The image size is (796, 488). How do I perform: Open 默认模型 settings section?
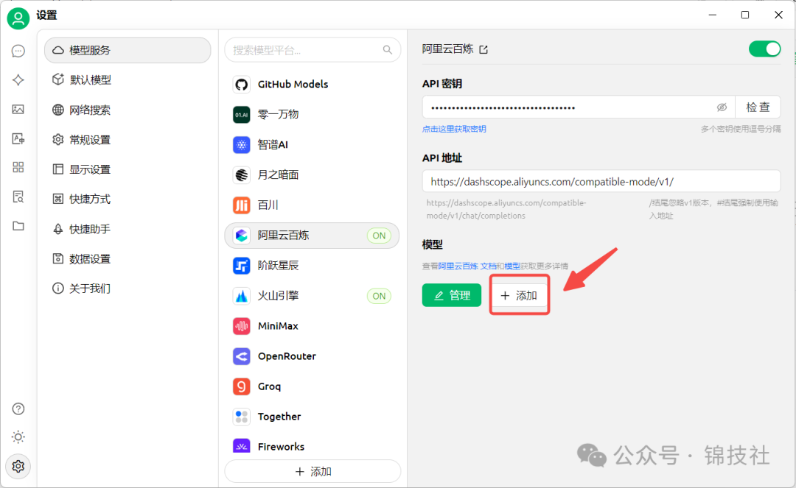click(x=128, y=80)
